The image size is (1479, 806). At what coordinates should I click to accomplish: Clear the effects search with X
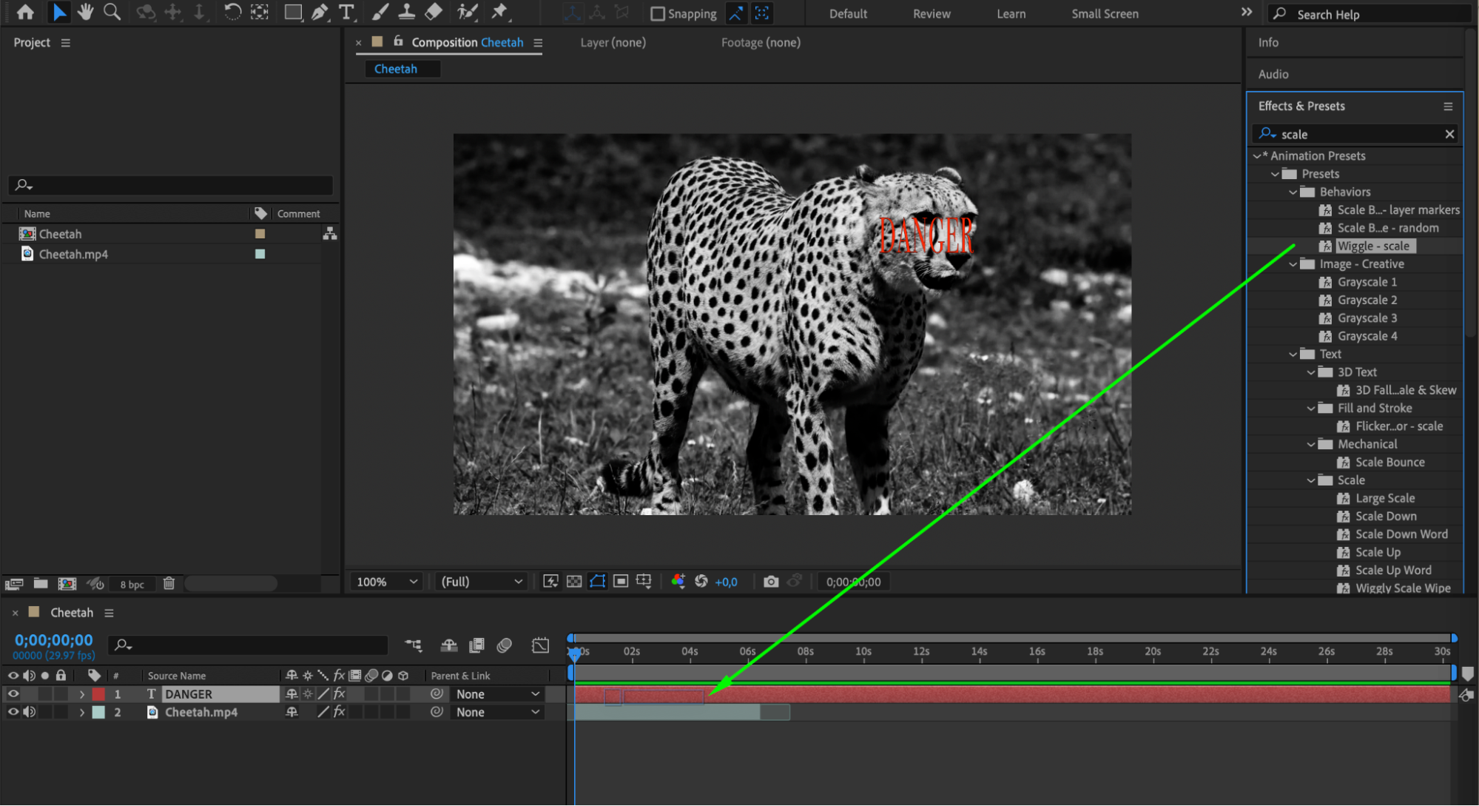[1449, 134]
